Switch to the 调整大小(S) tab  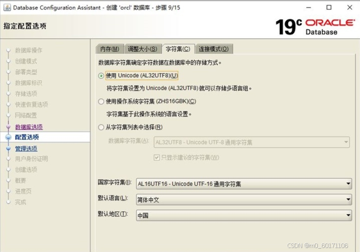(x=142, y=49)
